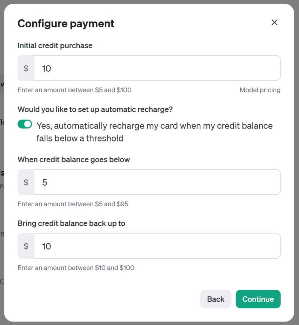
Task: Close the Configure payment dialog
Action: [x=274, y=22]
